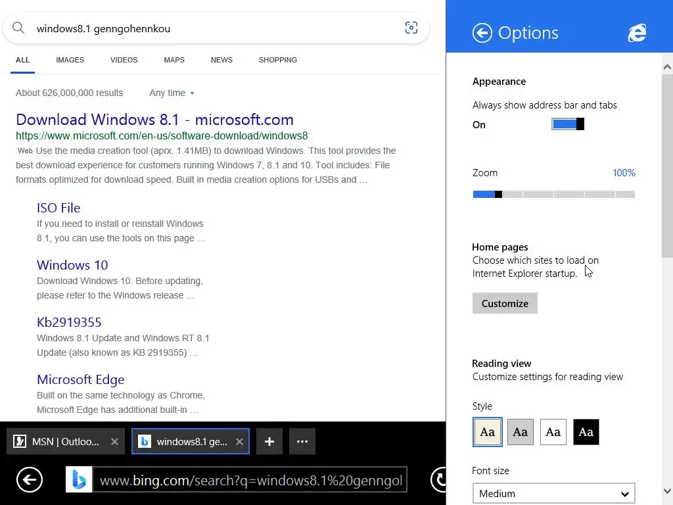Select the black reading view style

point(586,431)
